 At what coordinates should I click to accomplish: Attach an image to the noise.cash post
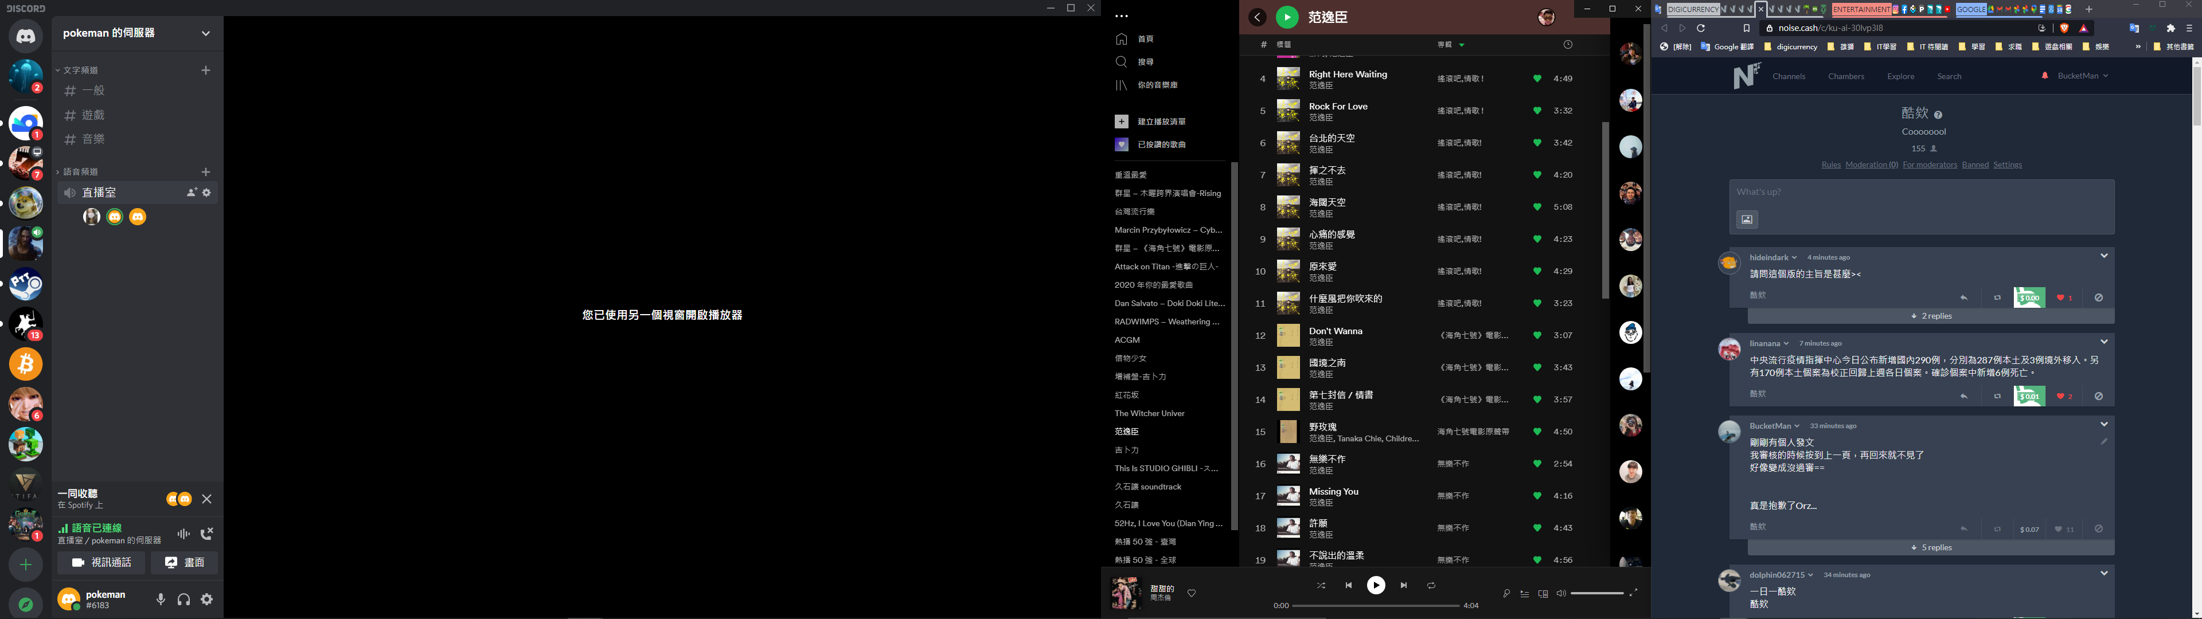[x=1746, y=220]
